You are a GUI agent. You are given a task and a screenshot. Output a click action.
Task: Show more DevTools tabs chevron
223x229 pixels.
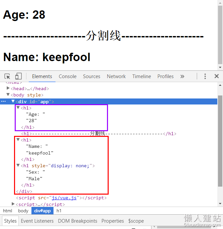pos(182,76)
